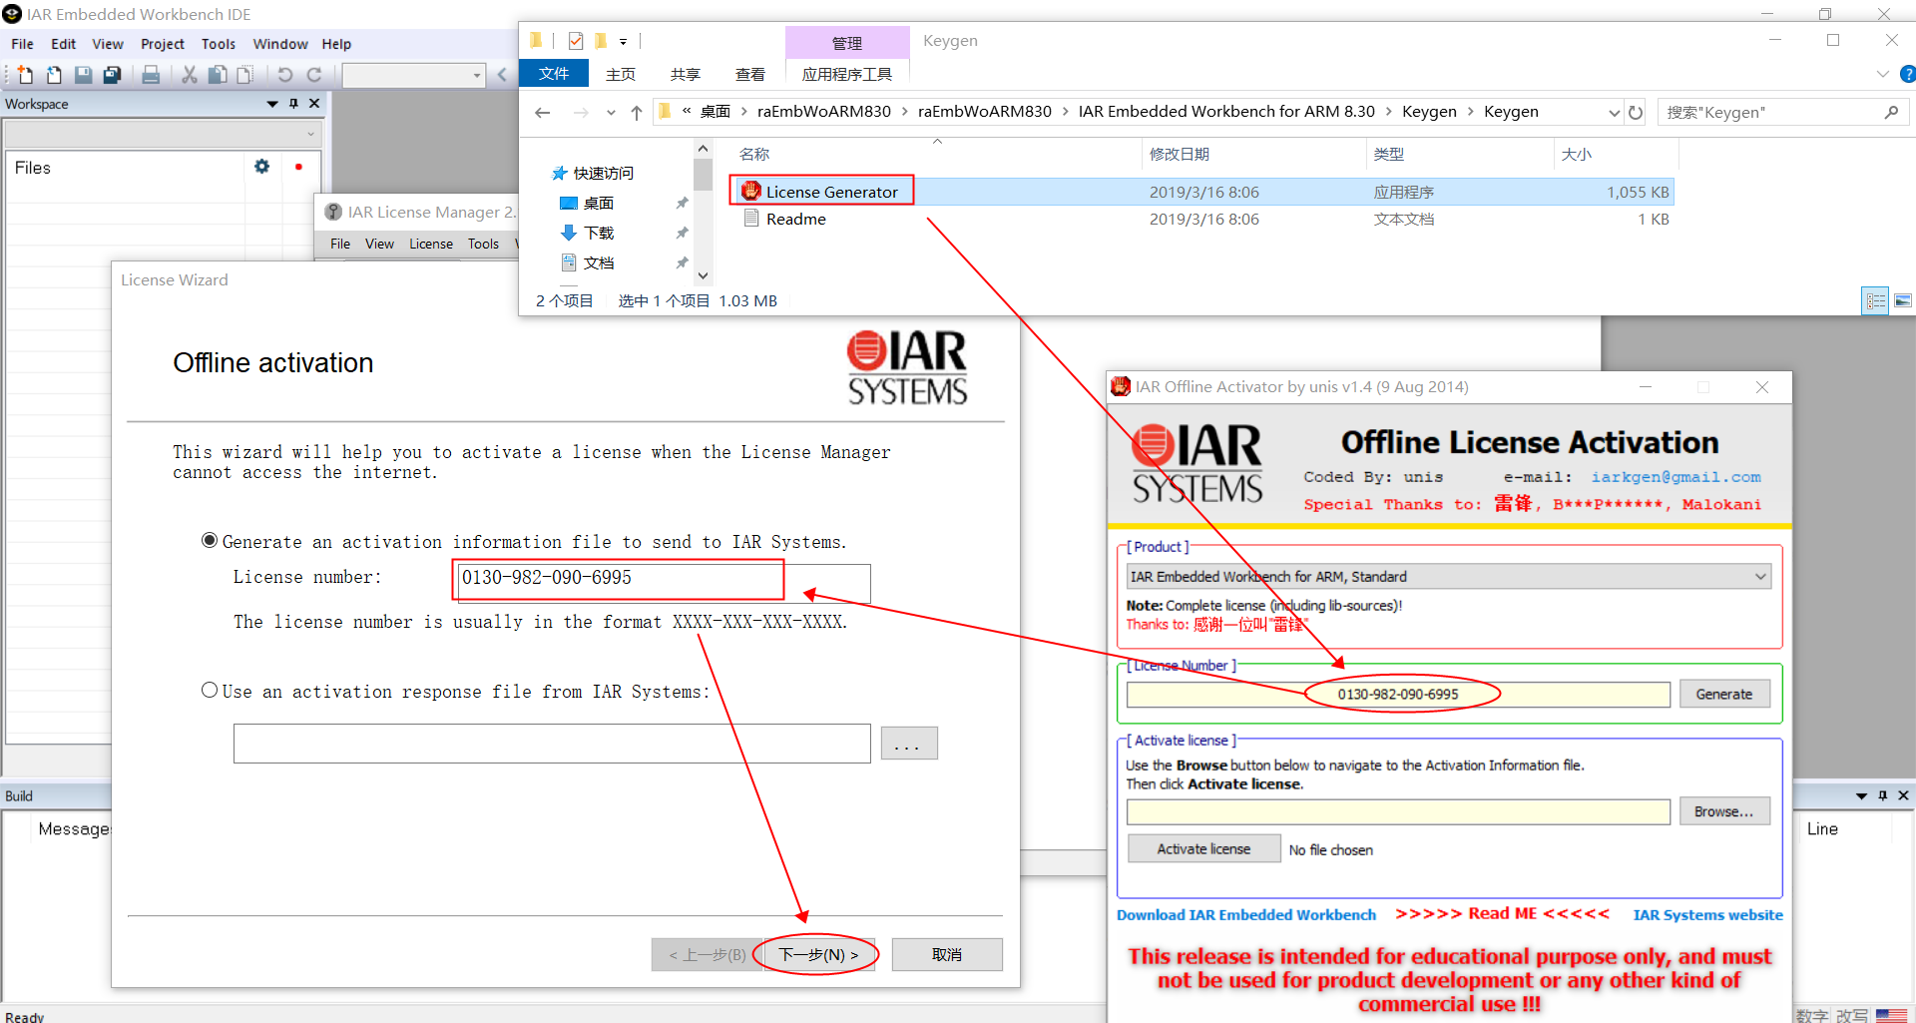
Task: Click refresh icon in Explorer address bar
Action: pos(1636,113)
